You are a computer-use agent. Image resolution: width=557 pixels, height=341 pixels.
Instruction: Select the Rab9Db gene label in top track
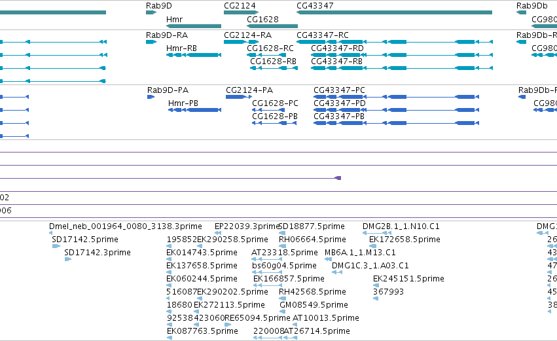(x=531, y=6)
